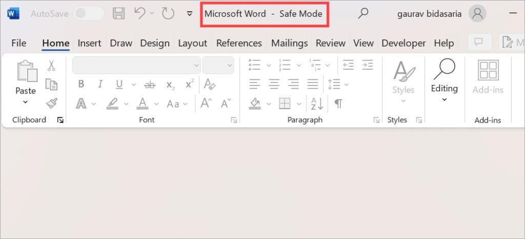Toggle Underline formatting

(x=119, y=84)
